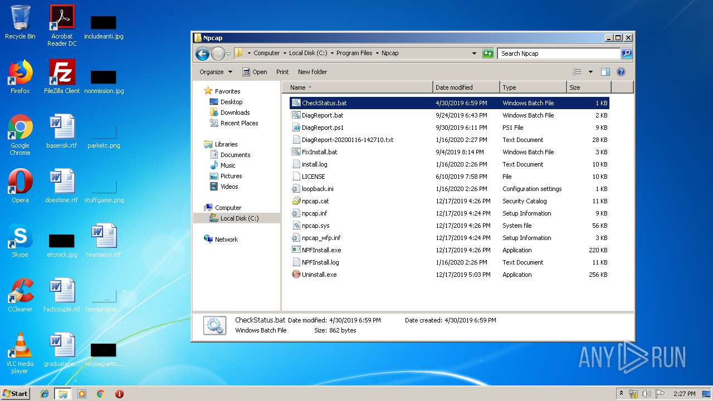This screenshot has width=713, height=401.
Task: Select the npcap_wfp.inf file name
Action: tap(321, 238)
